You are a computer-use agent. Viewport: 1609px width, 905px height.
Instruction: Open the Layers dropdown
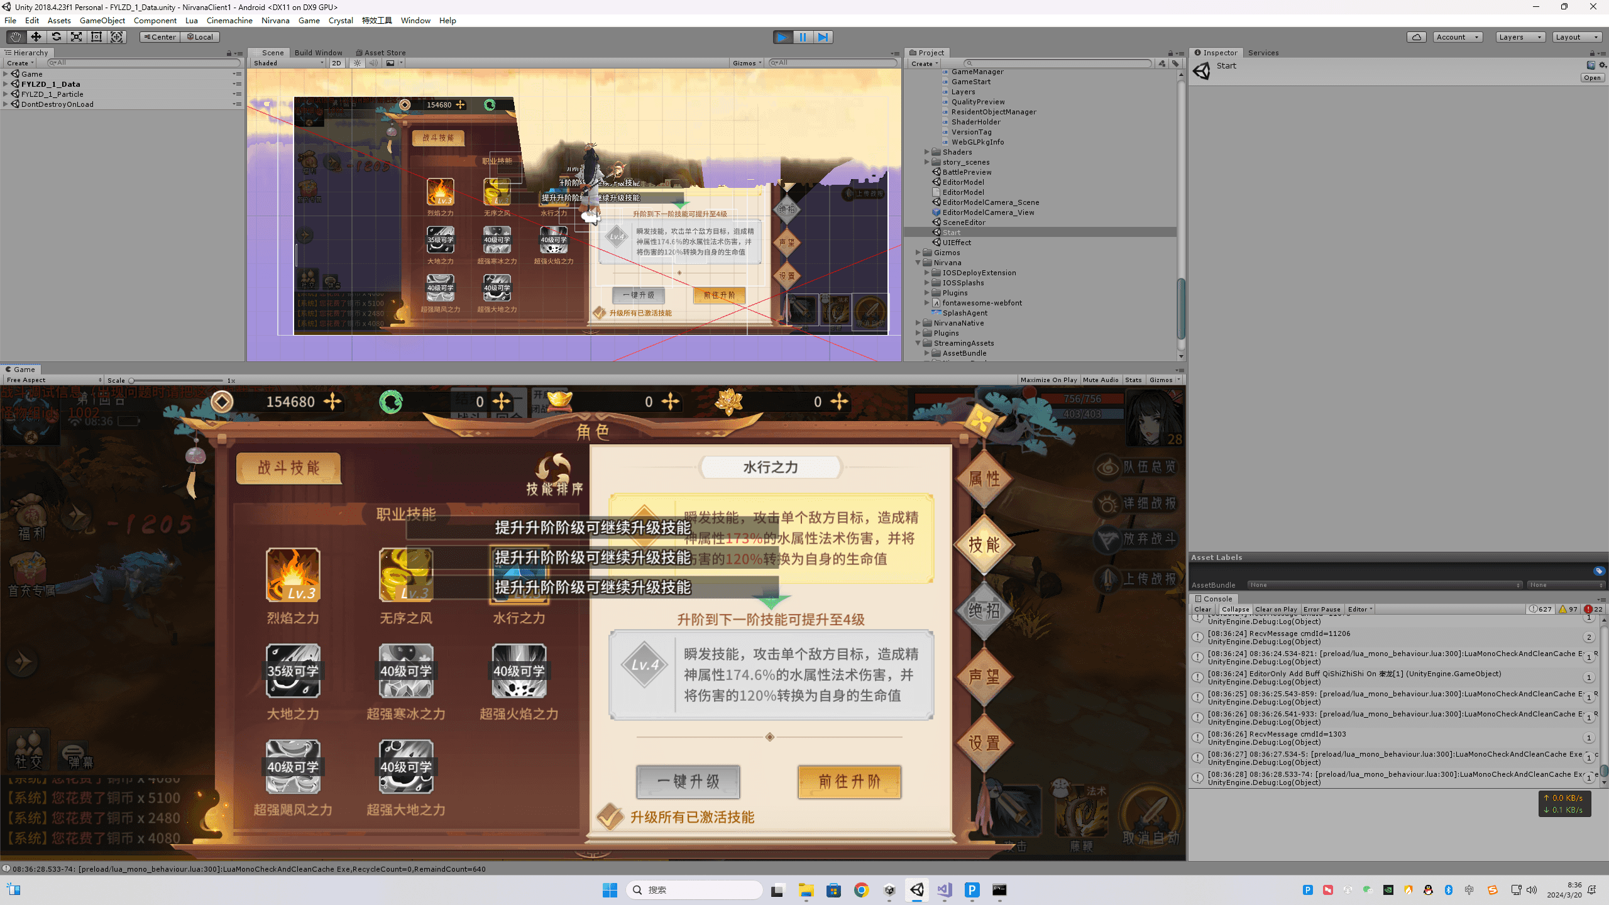tap(1520, 37)
